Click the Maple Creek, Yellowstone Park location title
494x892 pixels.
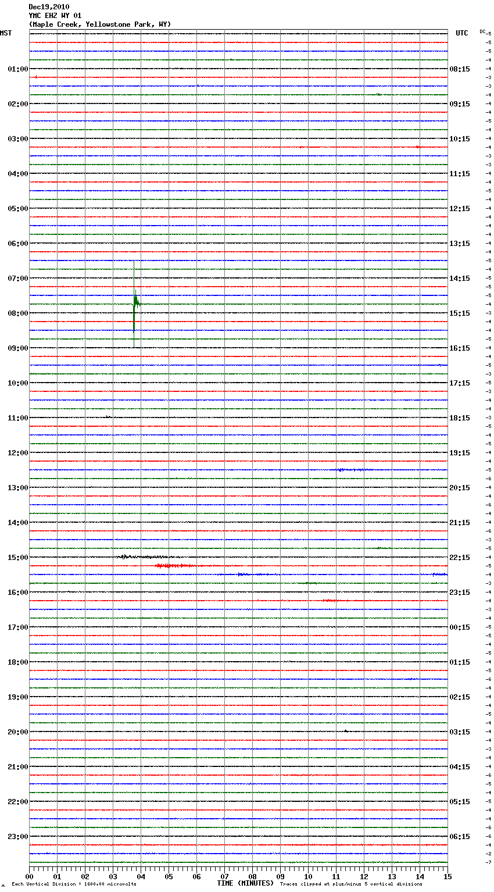tap(100, 24)
